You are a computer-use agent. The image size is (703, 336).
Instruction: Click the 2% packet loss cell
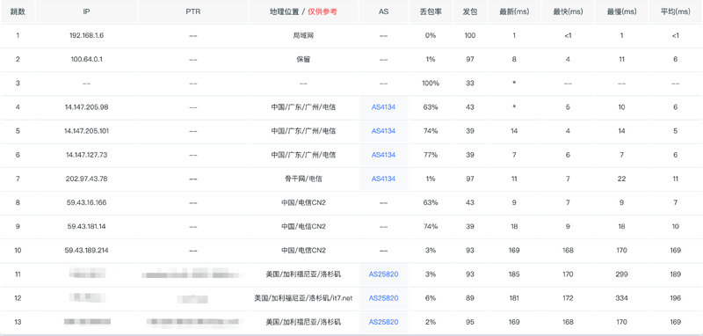(431, 322)
